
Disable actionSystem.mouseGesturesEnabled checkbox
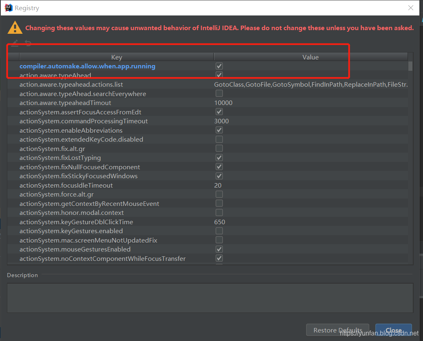(x=219, y=249)
